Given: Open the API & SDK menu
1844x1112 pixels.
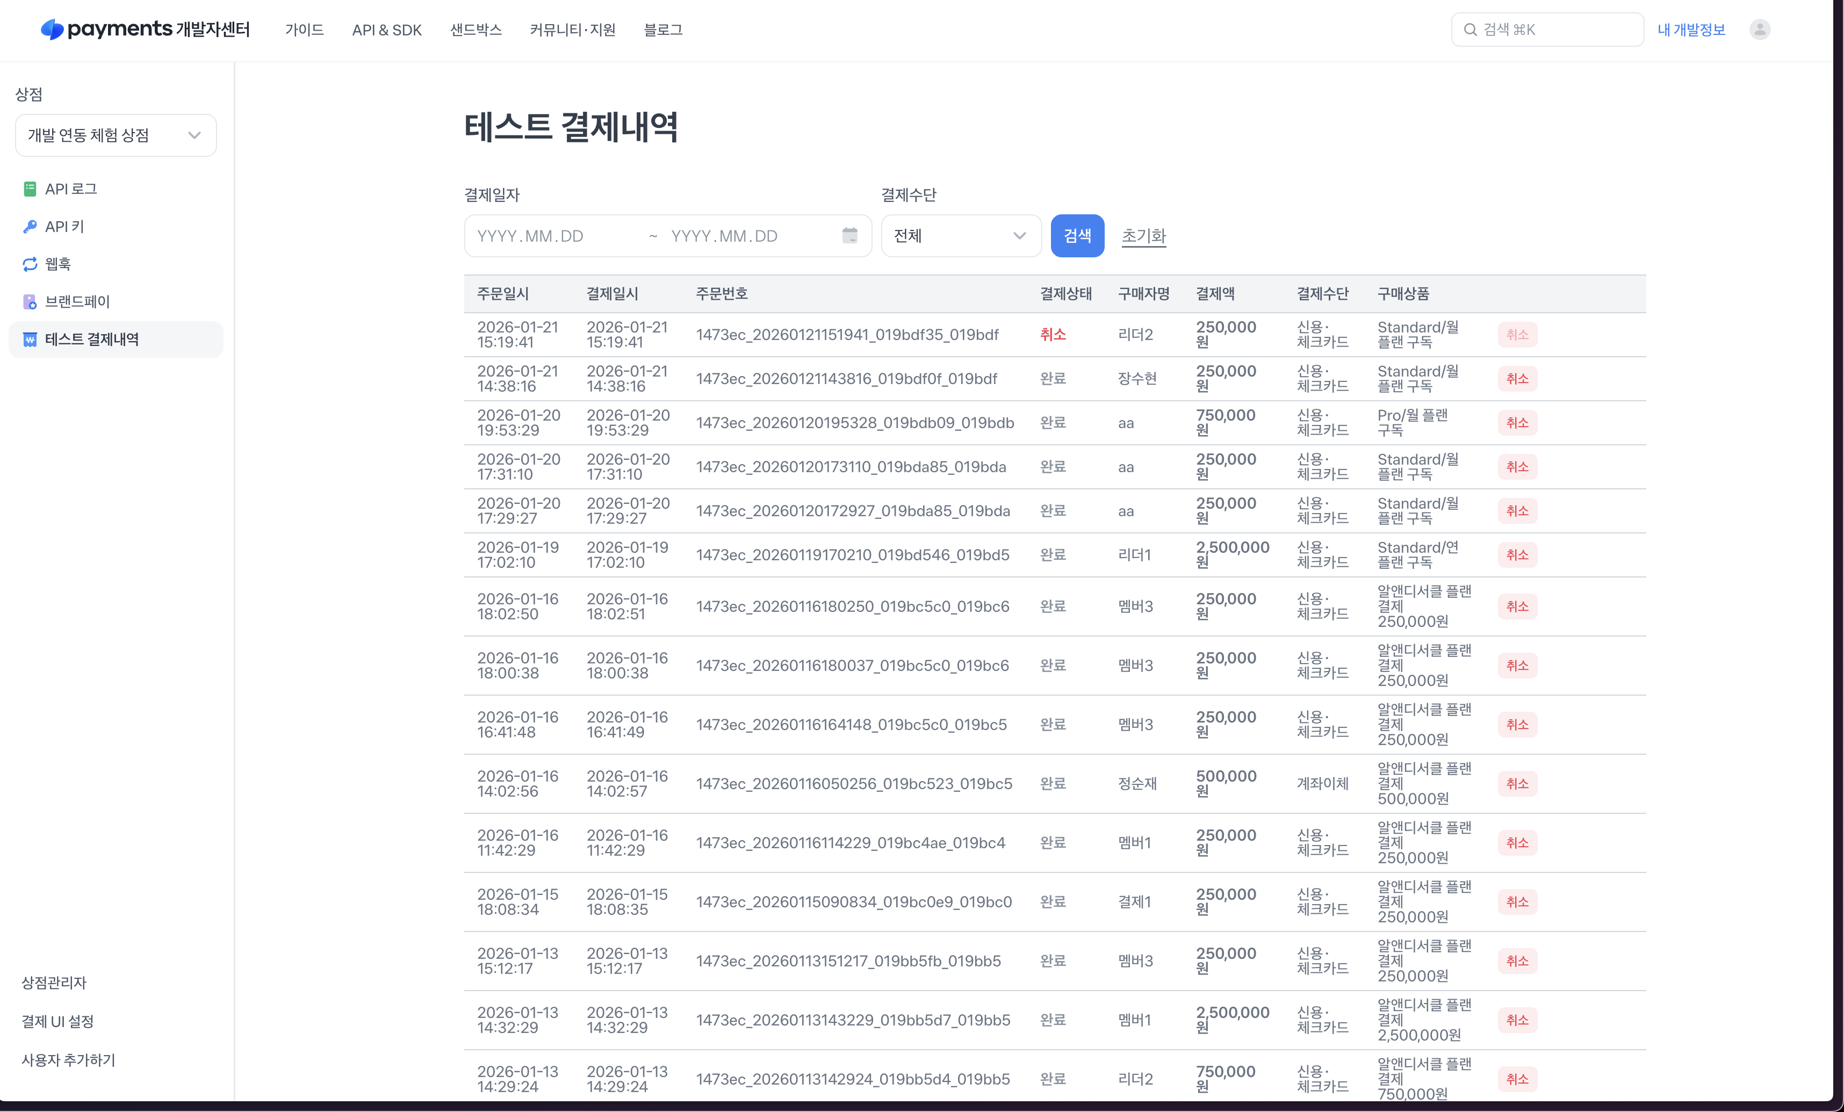Looking at the screenshot, I should coord(387,30).
